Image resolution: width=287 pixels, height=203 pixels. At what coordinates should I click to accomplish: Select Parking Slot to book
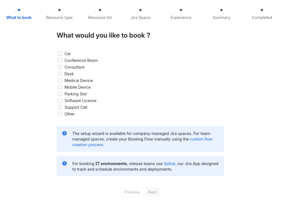pos(60,94)
